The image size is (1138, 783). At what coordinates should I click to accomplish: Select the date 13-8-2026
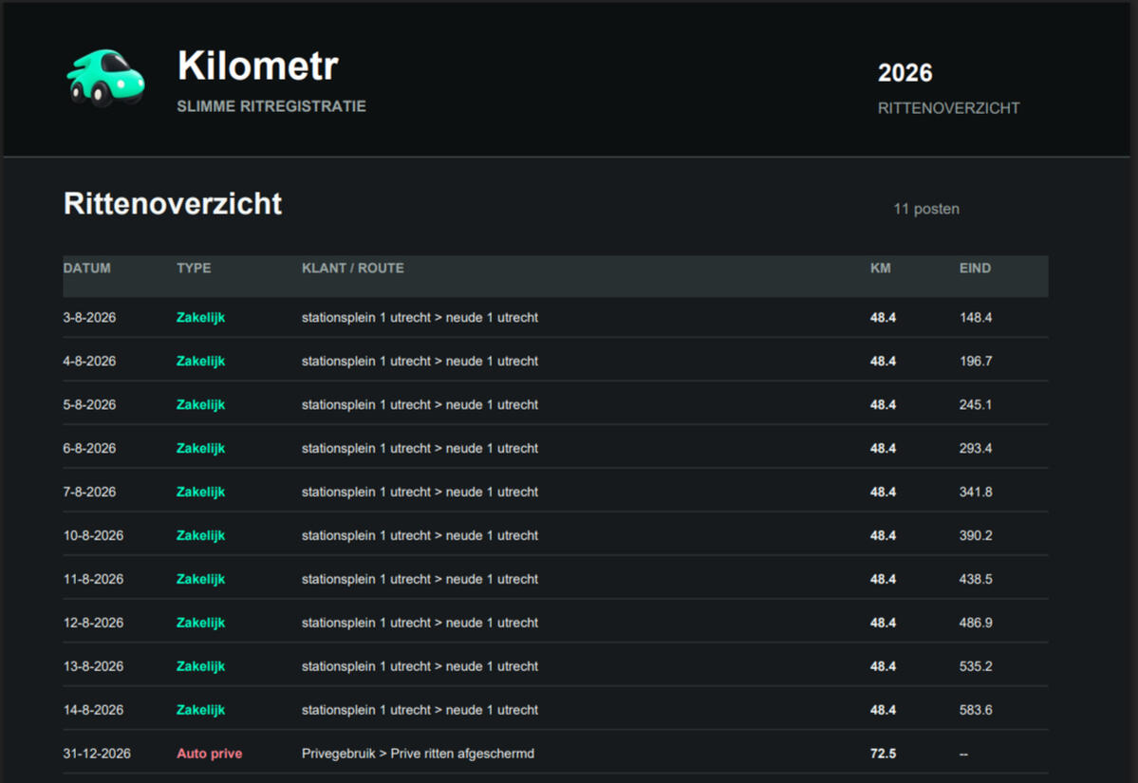[93, 665]
